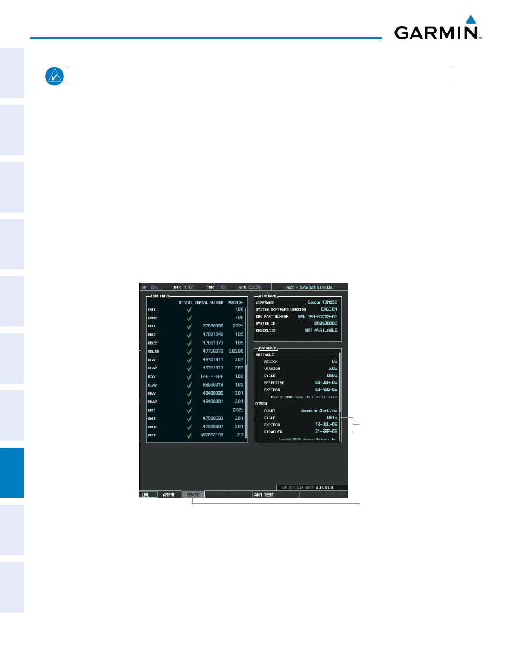Click the TRK value 116°
Viewport: 512px width, 663px height.
pos(222,287)
